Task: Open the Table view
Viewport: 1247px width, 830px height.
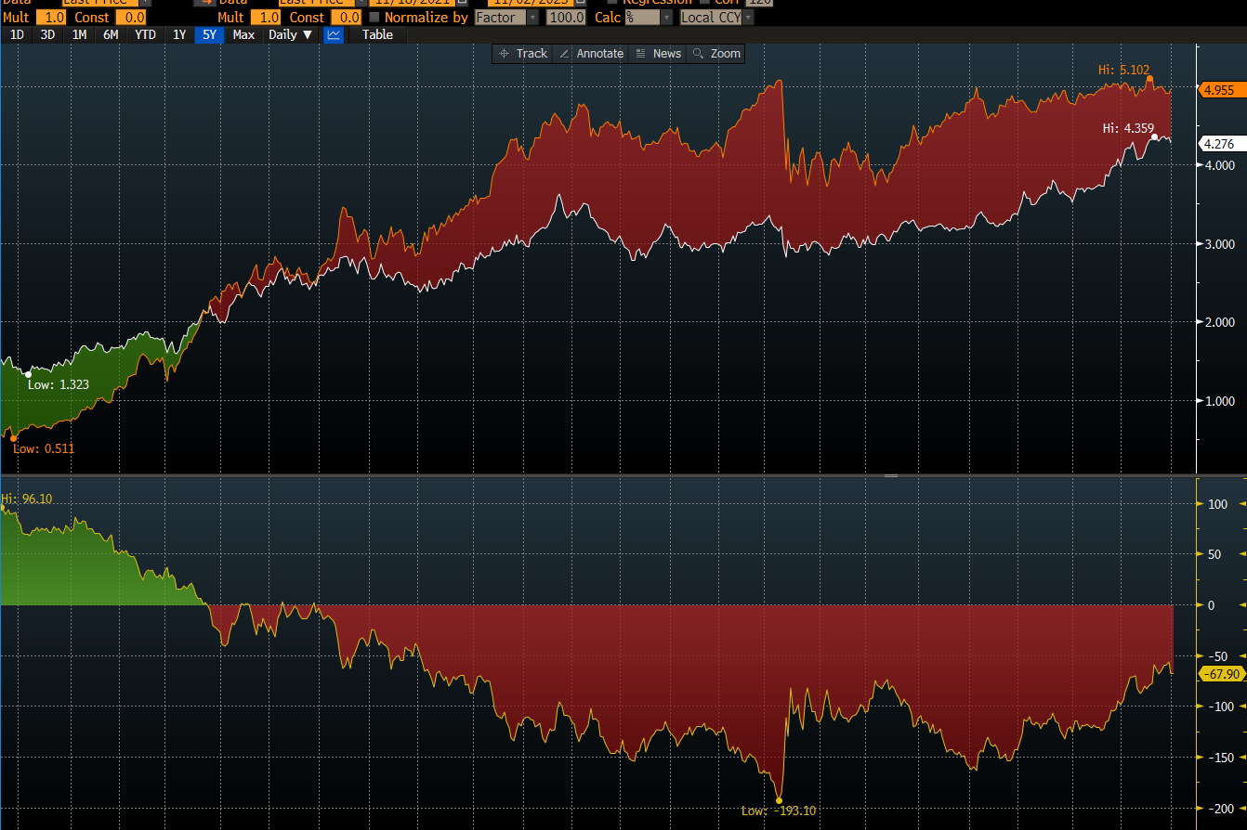Action: point(377,34)
